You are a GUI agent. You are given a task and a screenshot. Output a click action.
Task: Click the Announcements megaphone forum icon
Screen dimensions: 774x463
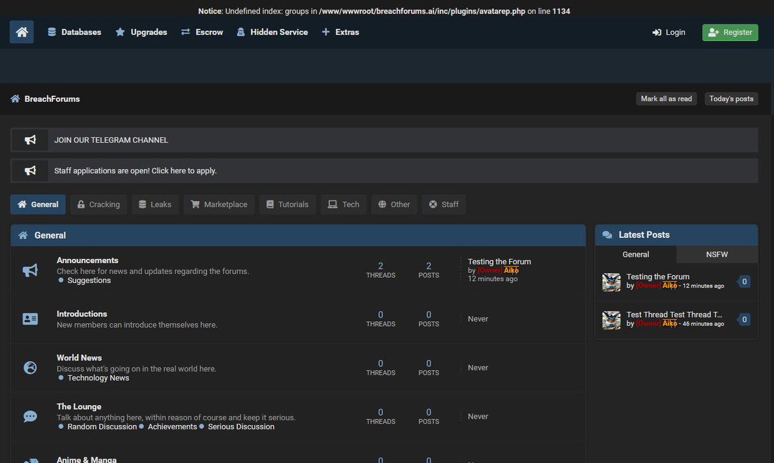(30, 270)
